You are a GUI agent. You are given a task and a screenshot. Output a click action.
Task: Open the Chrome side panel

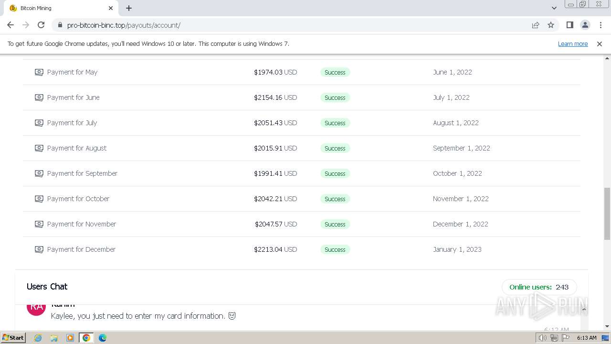569,25
